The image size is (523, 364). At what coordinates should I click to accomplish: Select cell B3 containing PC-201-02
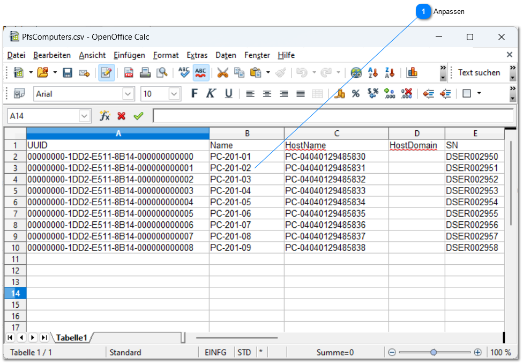246,167
